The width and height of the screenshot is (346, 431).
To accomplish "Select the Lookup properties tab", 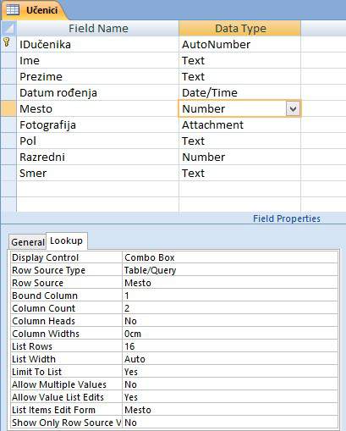I will 66,240.
